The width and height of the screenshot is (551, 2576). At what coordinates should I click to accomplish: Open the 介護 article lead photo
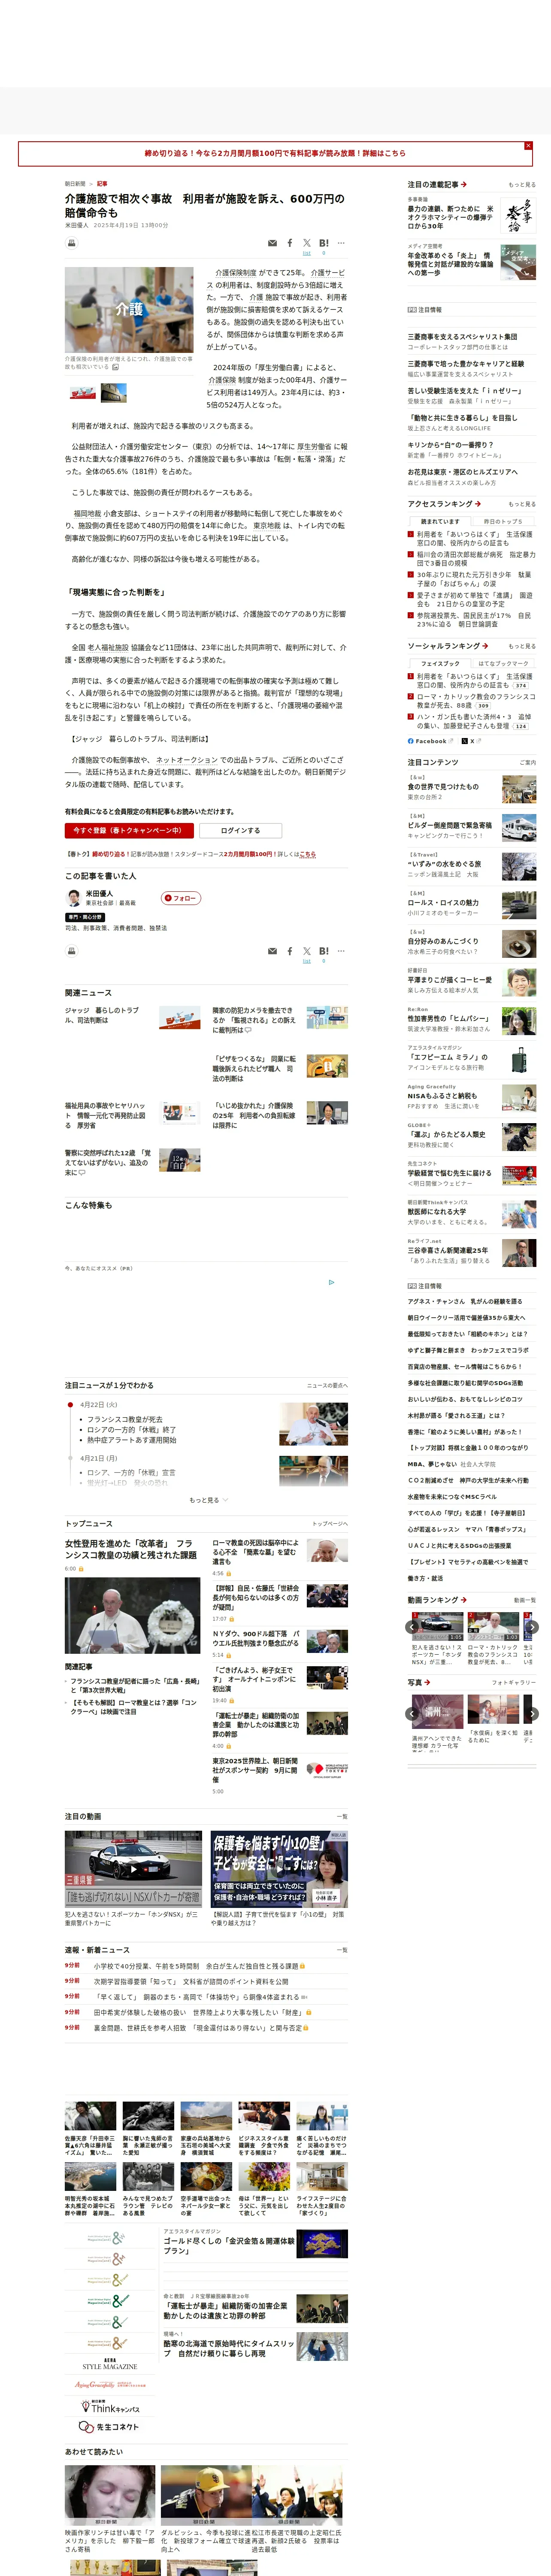129,309
